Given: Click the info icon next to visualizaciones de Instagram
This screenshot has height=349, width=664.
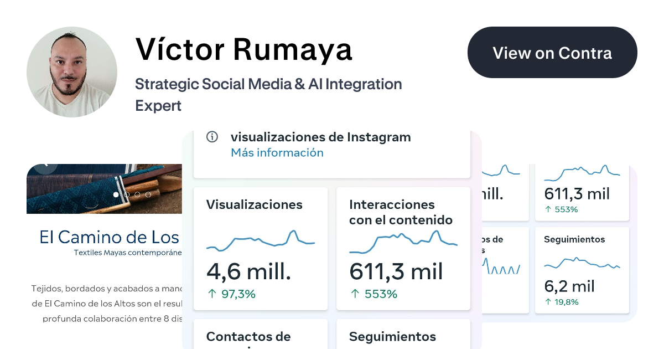Looking at the screenshot, I should (x=212, y=137).
